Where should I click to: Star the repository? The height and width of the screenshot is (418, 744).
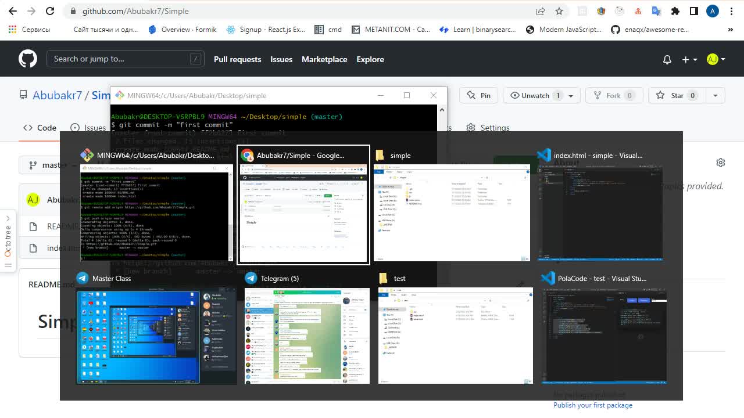pyautogui.click(x=677, y=95)
